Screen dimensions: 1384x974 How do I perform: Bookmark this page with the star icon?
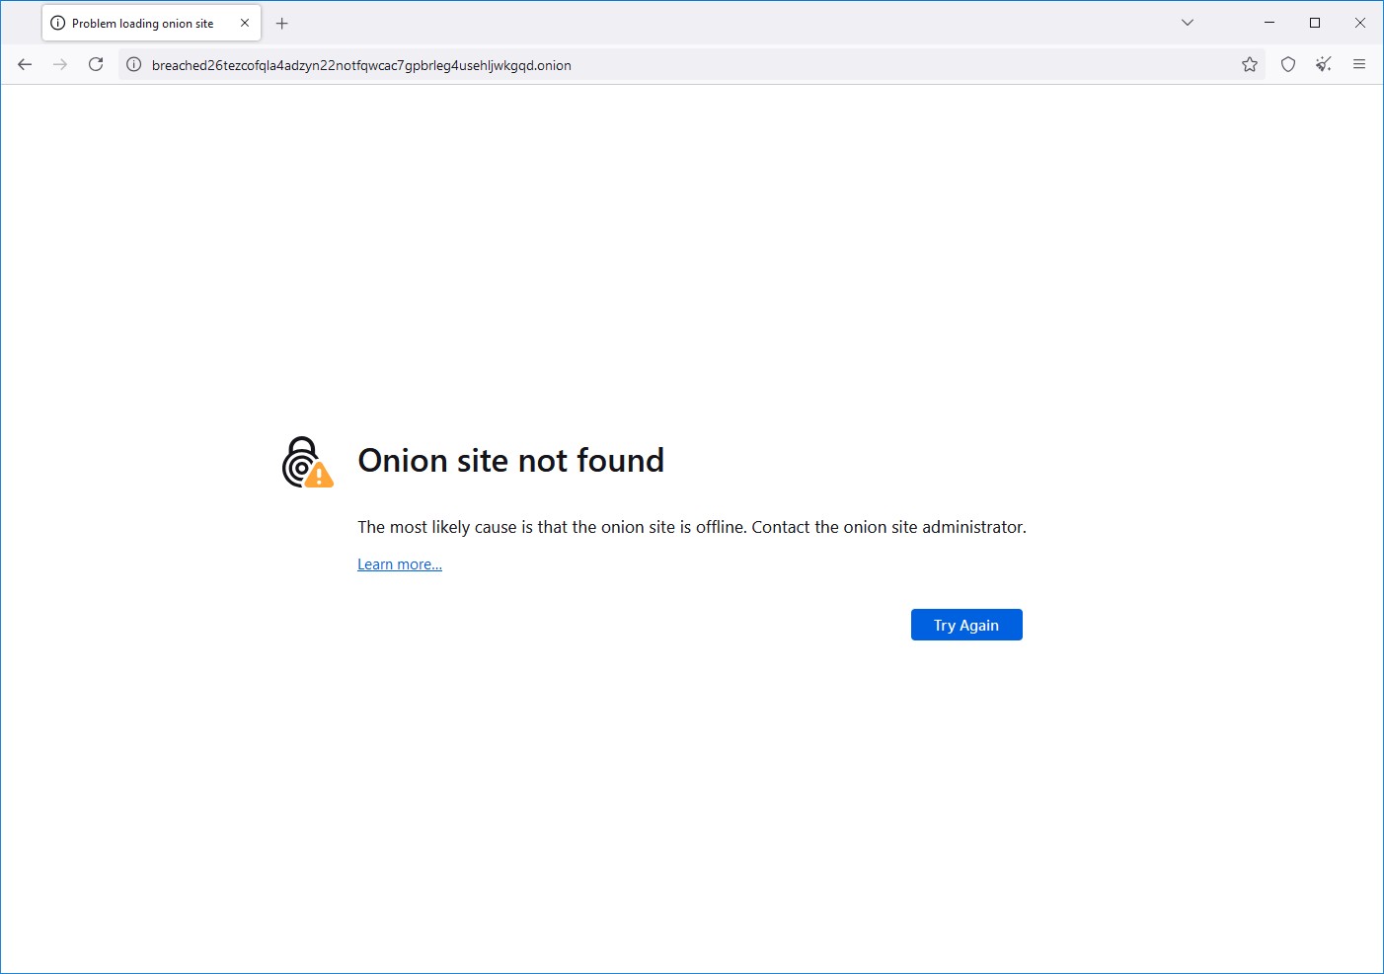(1250, 64)
